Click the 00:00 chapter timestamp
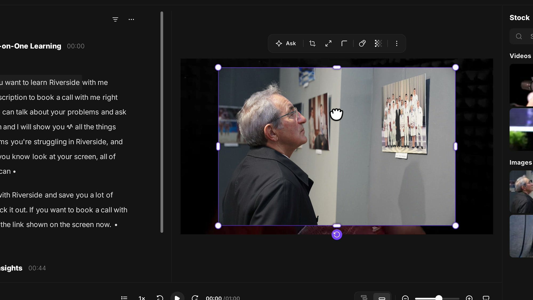Screen dimensions: 533x300 (76, 46)
